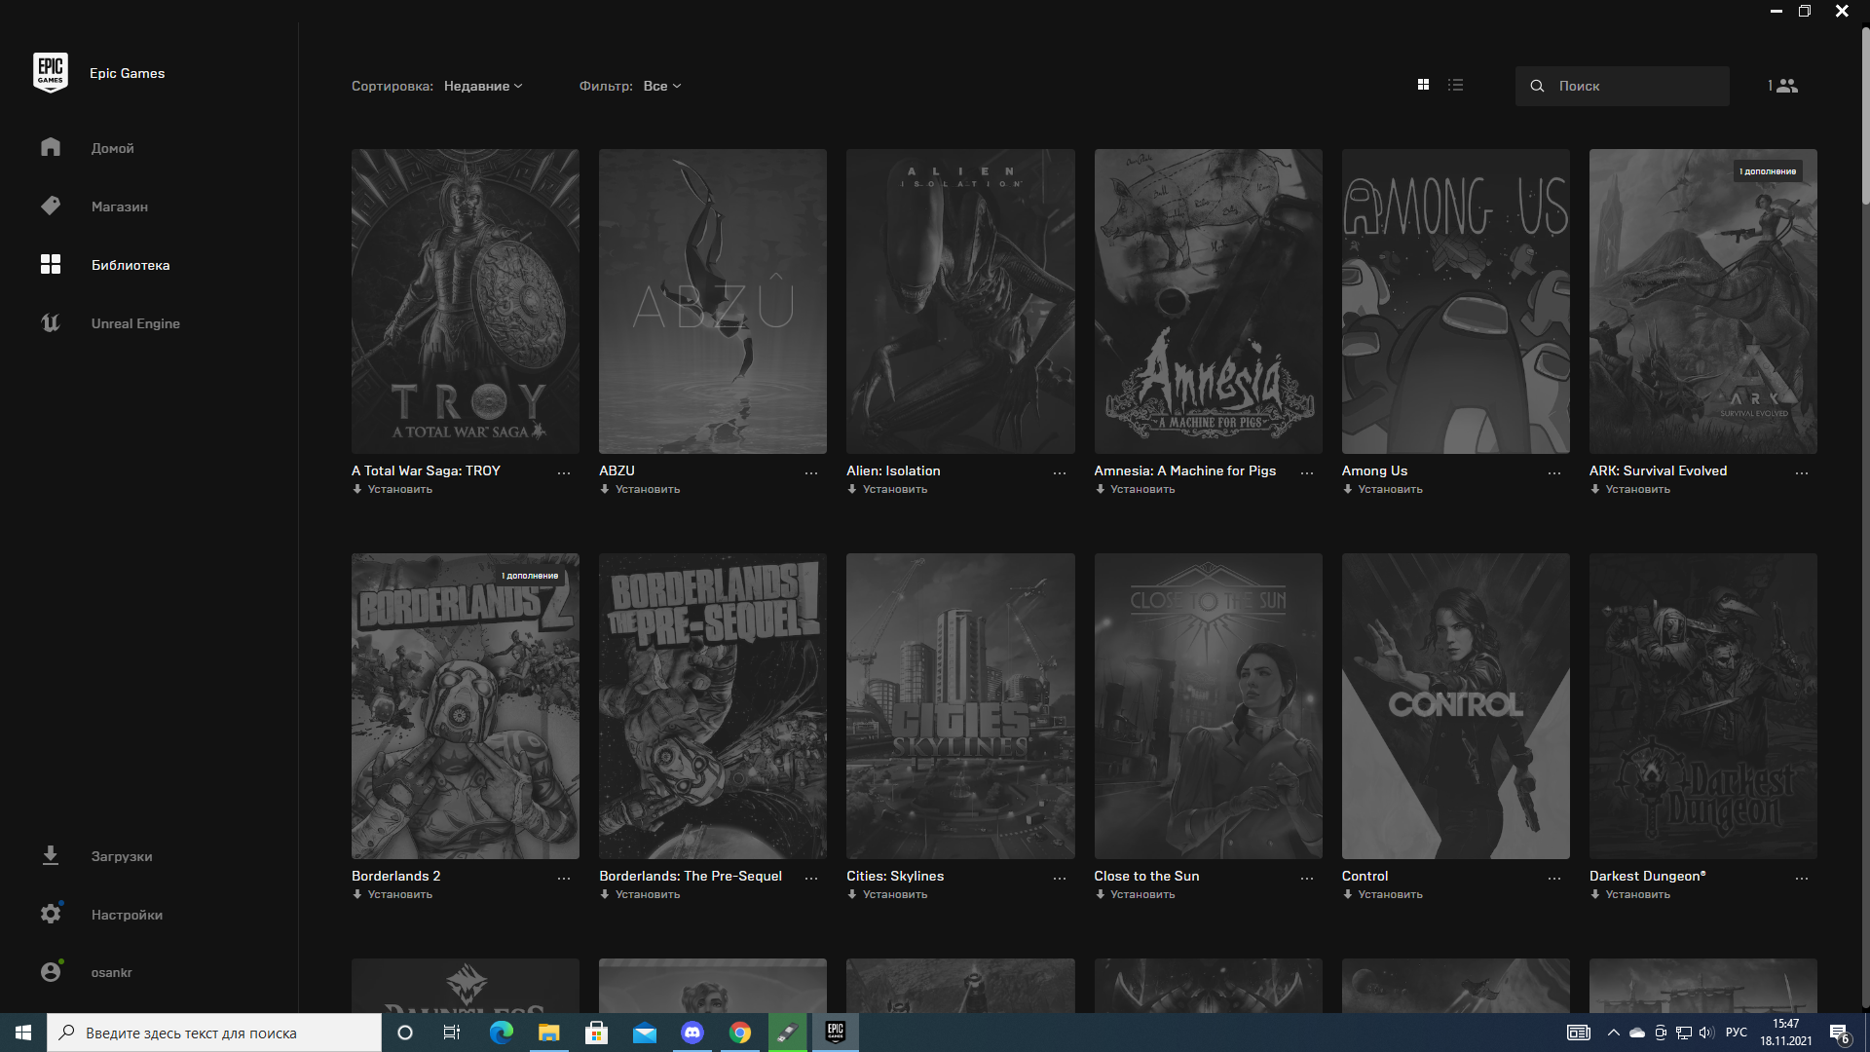Click Установить under Control
The image size is (1870, 1052).
pos(1389,894)
